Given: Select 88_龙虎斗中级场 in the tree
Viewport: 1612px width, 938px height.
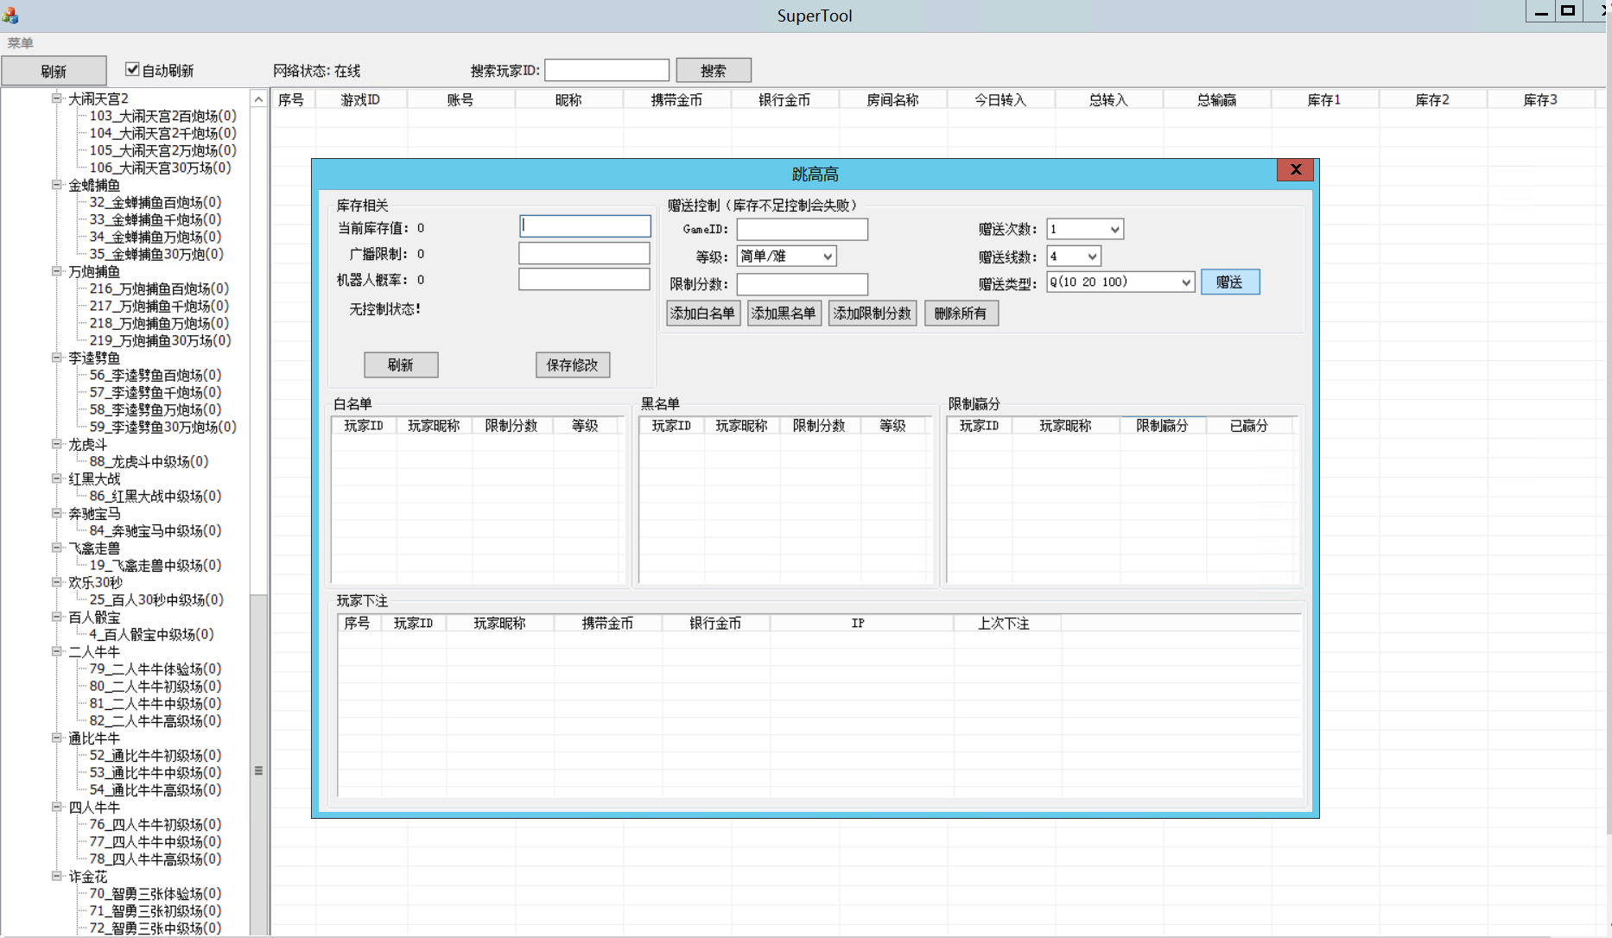Looking at the screenshot, I should point(149,462).
